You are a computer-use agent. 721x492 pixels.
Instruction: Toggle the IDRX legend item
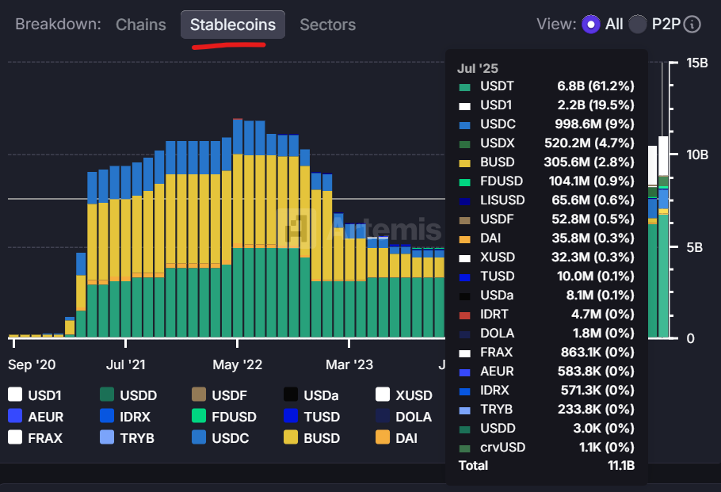coord(107,416)
